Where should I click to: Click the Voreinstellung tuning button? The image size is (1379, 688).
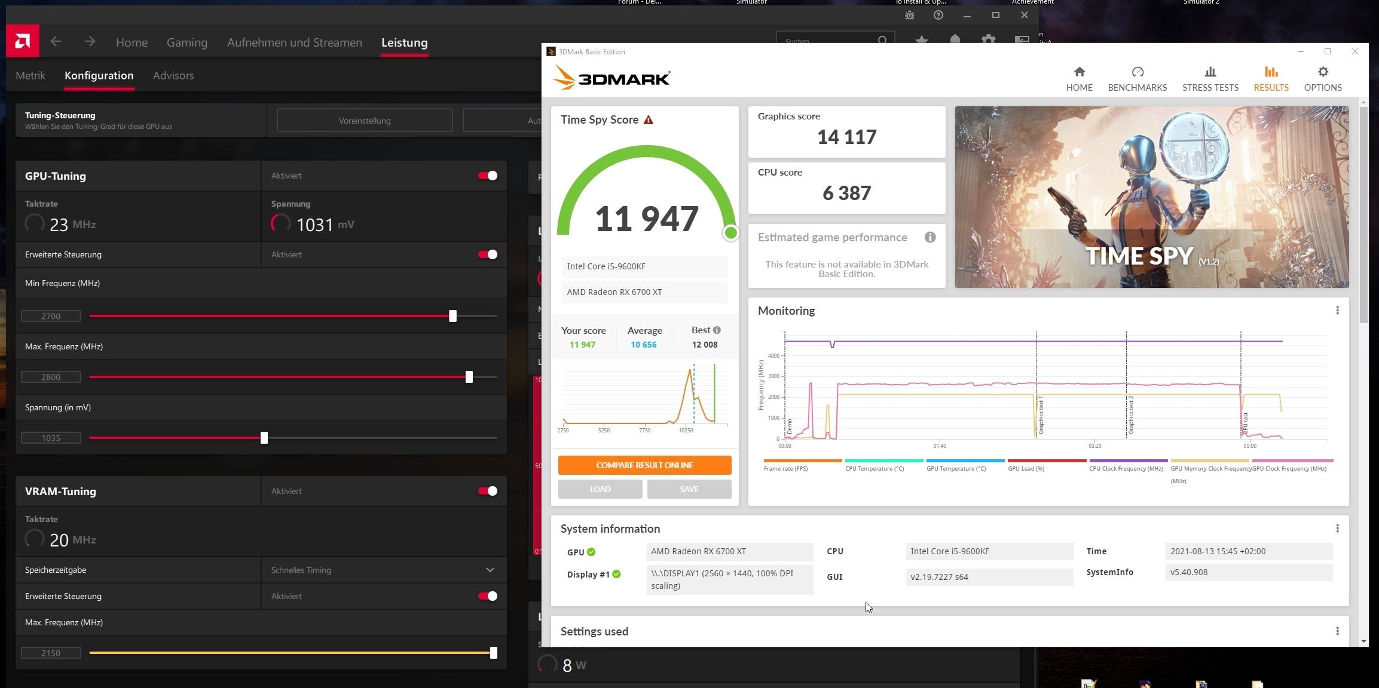(x=365, y=121)
